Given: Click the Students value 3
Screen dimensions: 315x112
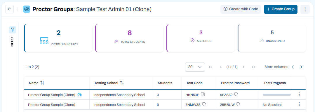Looking at the screenshot, I should click(x=158, y=95).
